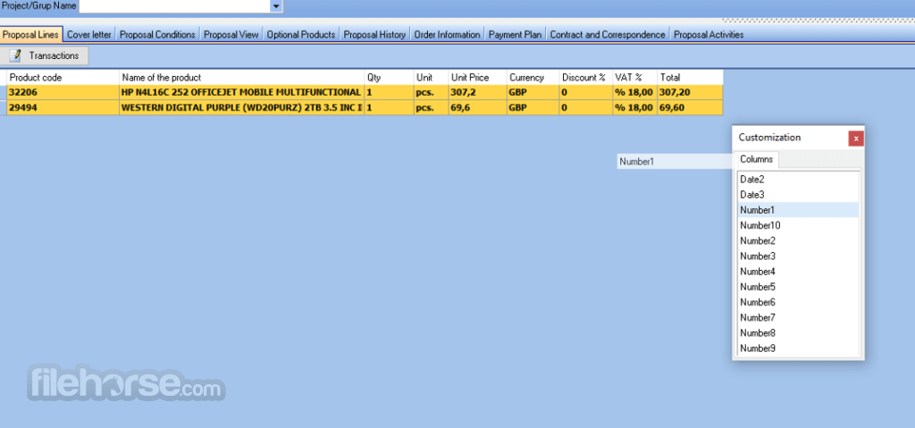
Task: Select Number4 in the columns list
Action: [x=798, y=272]
